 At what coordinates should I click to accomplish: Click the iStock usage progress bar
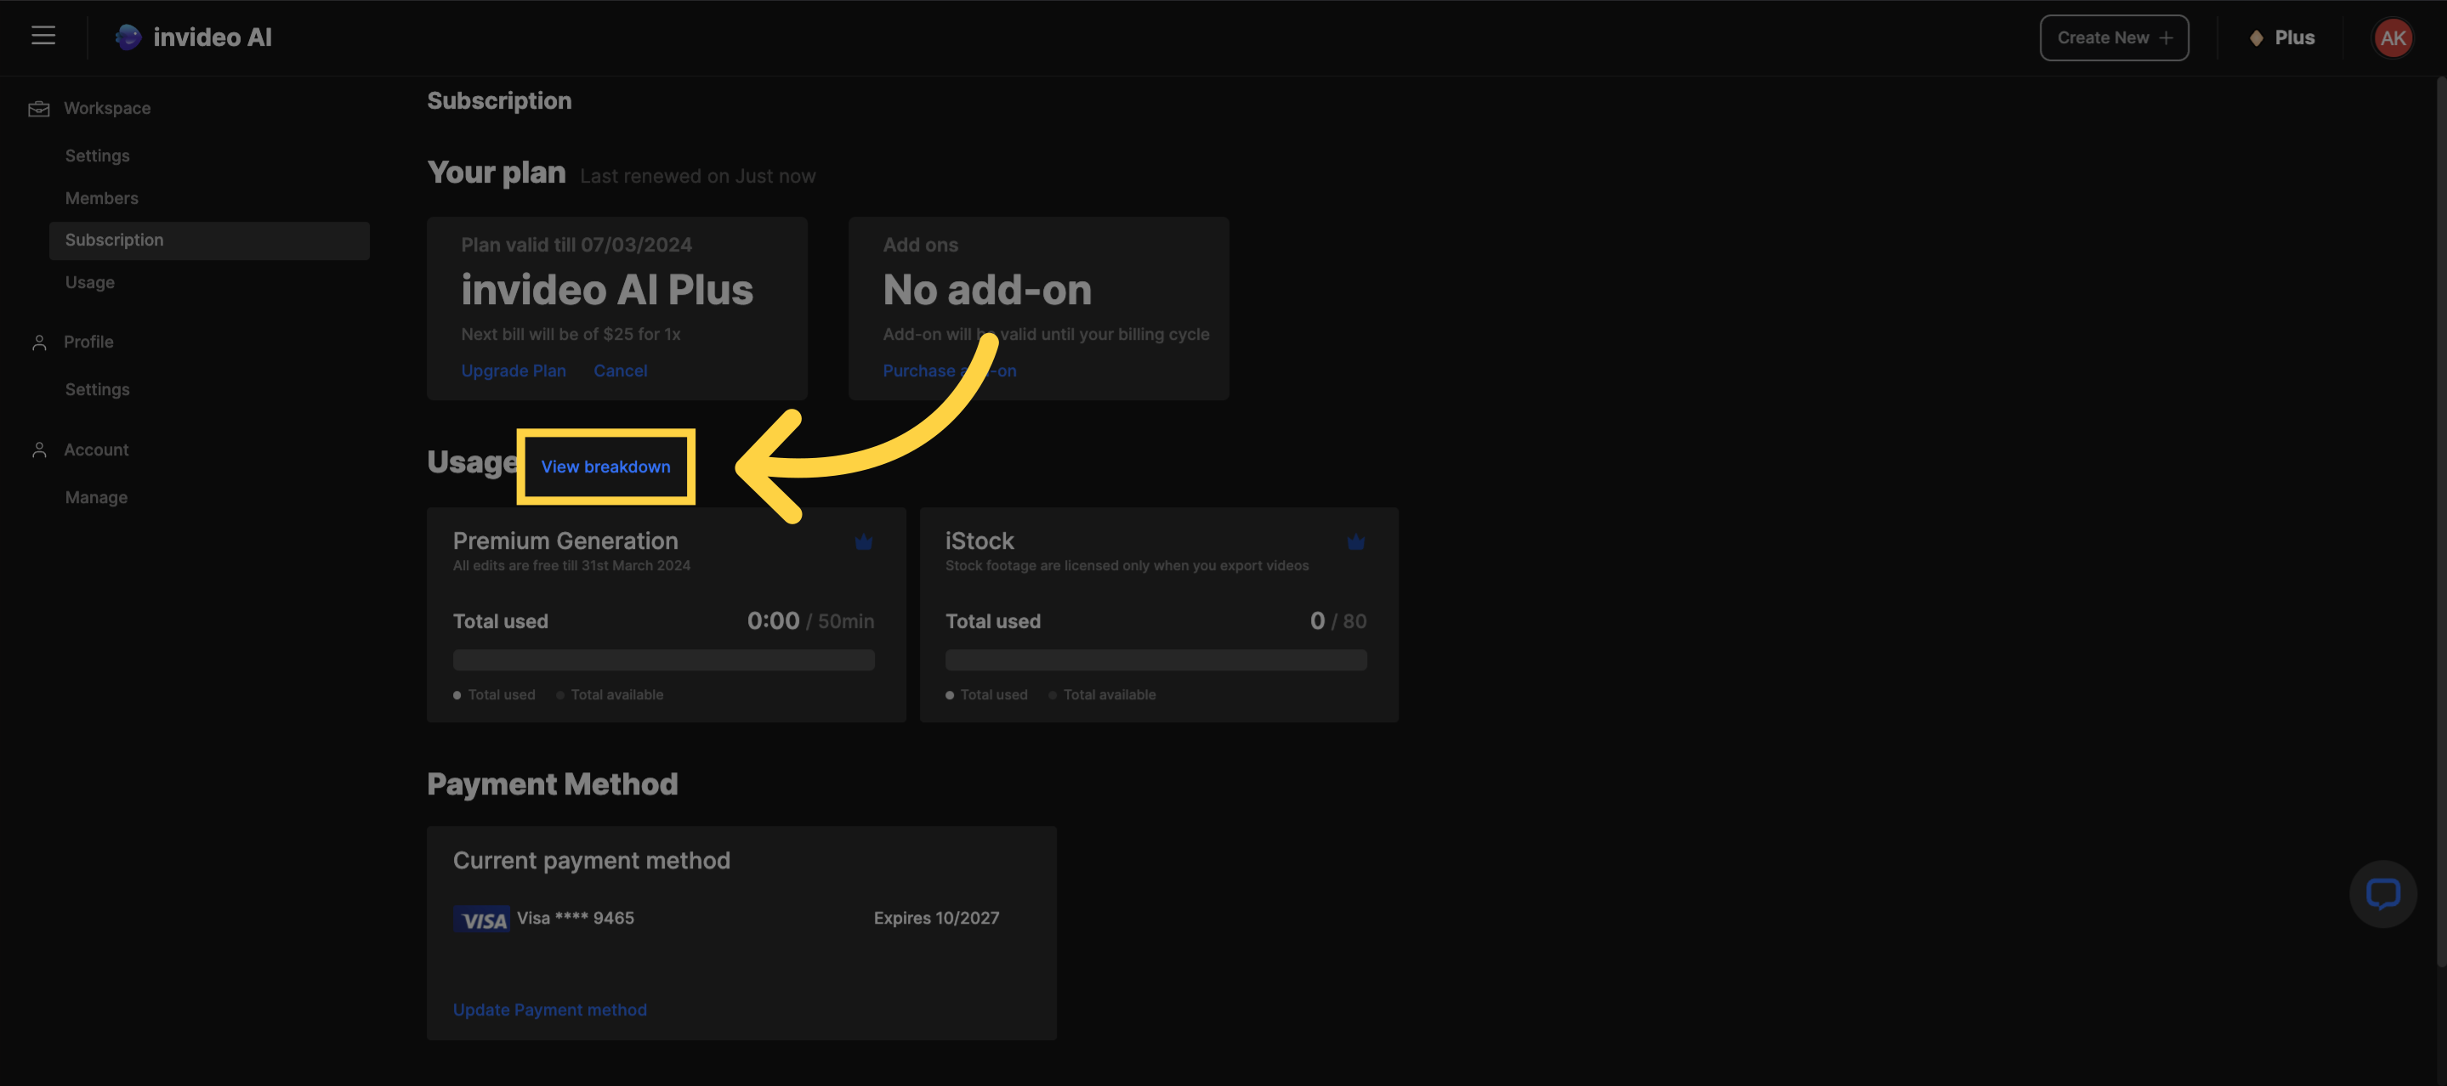tap(1155, 659)
